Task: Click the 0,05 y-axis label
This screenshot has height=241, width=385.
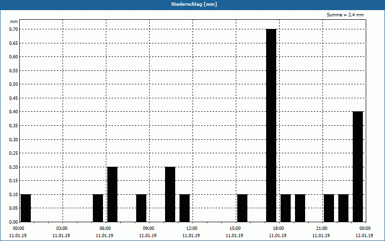Action: click(14, 208)
